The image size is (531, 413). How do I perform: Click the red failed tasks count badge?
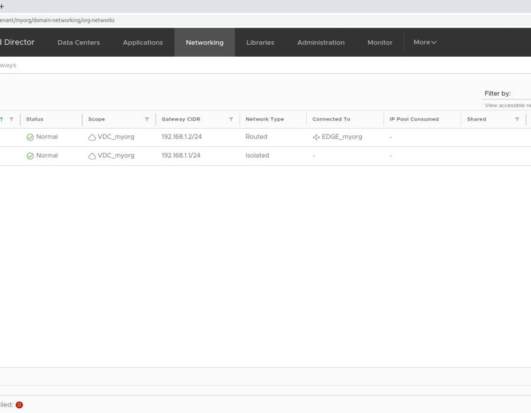click(x=19, y=405)
